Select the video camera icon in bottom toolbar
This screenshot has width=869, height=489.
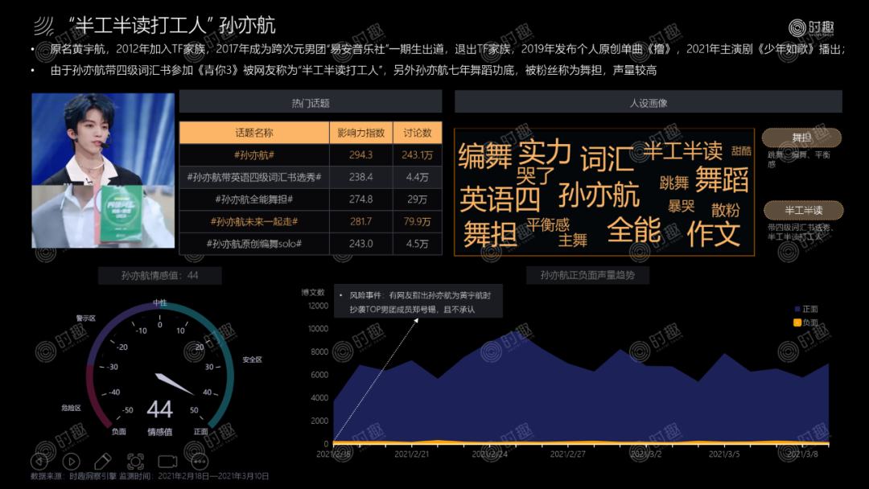[x=167, y=461]
